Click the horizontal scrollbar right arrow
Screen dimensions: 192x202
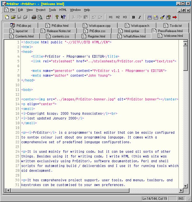coord(180,190)
